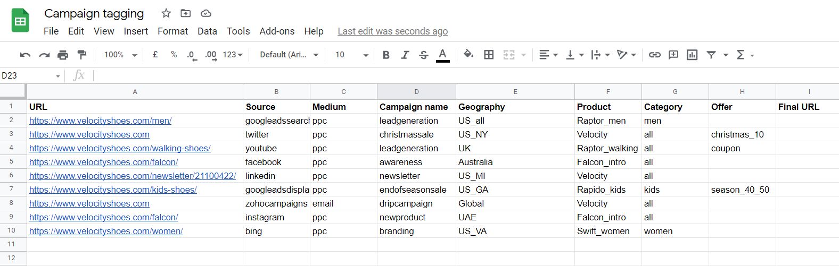Print the spreadsheet

(x=63, y=55)
